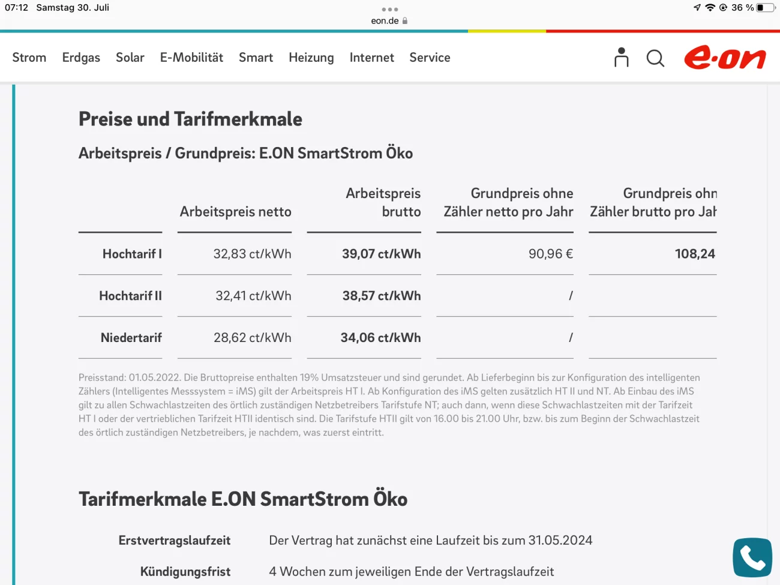Click the 34,06 ct/kWh value

coord(380,338)
